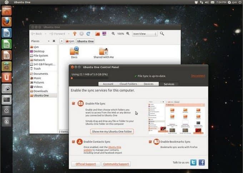The height and width of the screenshot is (173, 243).
Task: Open the Official Support link
Action: point(86,164)
